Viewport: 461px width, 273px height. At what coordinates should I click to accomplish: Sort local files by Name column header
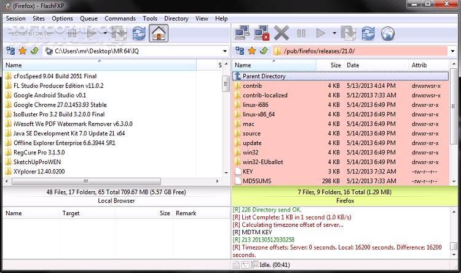pos(100,65)
